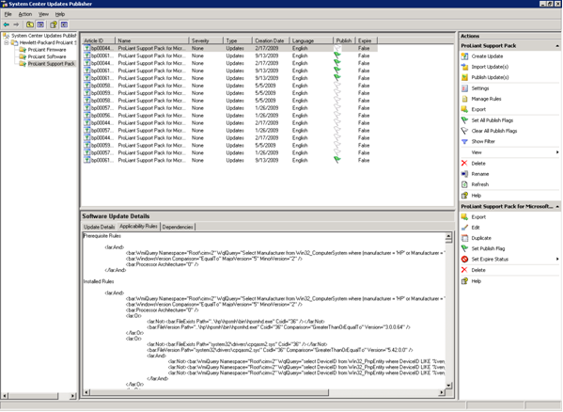Sort by the Creation Date column header
This screenshot has height=412, width=563.
[270, 40]
